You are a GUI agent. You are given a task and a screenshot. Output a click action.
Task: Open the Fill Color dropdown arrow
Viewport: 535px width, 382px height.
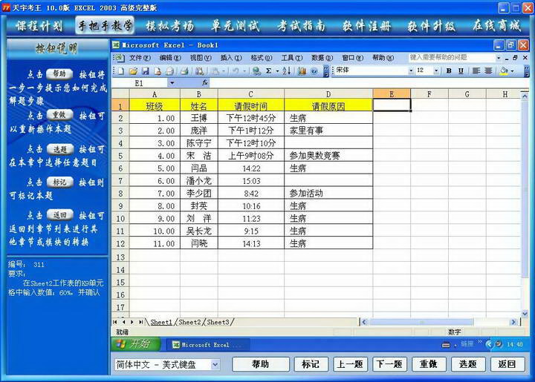513,70
